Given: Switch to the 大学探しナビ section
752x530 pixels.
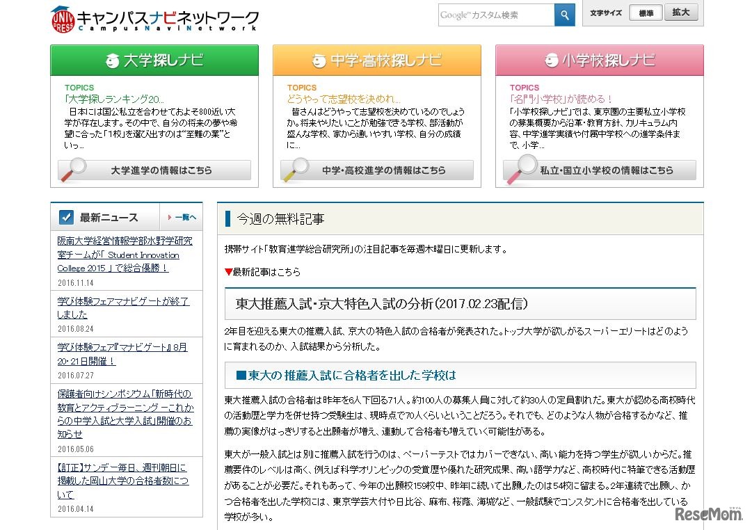Looking at the screenshot, I should (154, 61).
